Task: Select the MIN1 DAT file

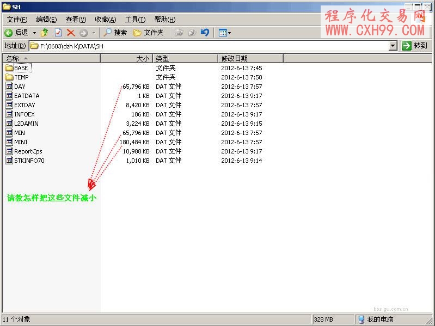Action: (x=21, y=142)
